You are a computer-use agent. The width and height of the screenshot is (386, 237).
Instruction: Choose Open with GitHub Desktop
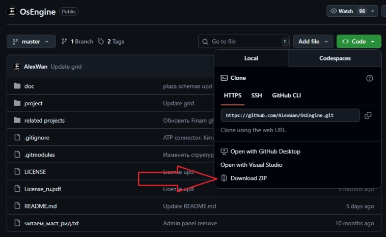pyautogui.click(x=260, y=152)
